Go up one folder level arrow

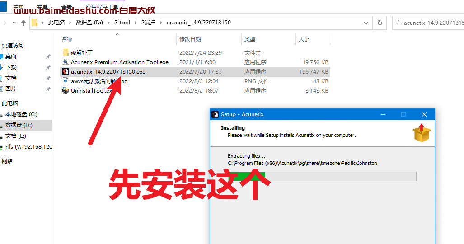click(x=23, y=23)
